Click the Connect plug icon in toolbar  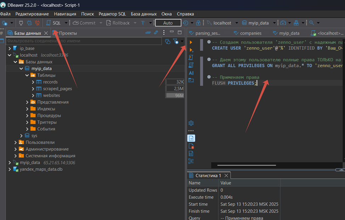21,23
